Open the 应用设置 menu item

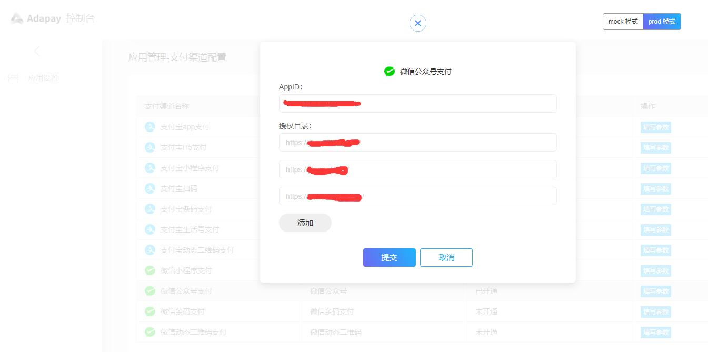pos(43,78)
